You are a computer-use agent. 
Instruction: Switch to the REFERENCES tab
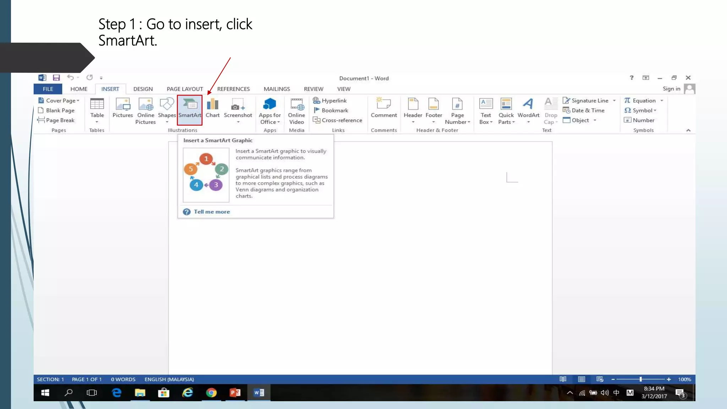pos(233,89)
